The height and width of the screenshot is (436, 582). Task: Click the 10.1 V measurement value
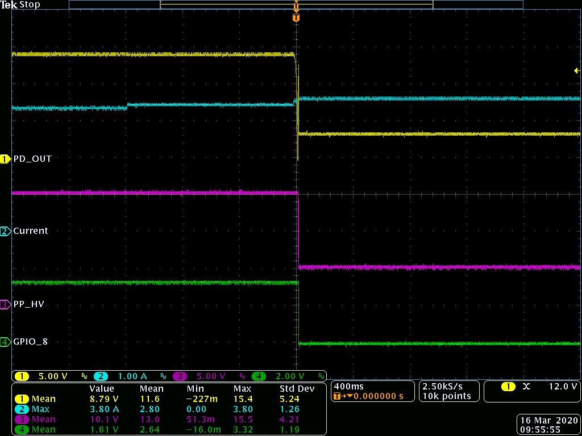(105, 420)
